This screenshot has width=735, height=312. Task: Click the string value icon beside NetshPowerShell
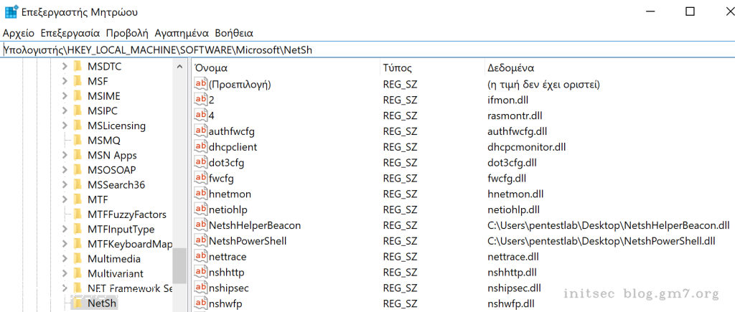tap(201, 241)
